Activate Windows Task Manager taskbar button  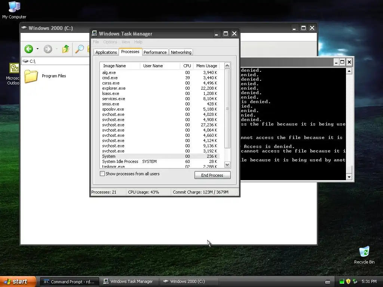[x=129, y=282]
